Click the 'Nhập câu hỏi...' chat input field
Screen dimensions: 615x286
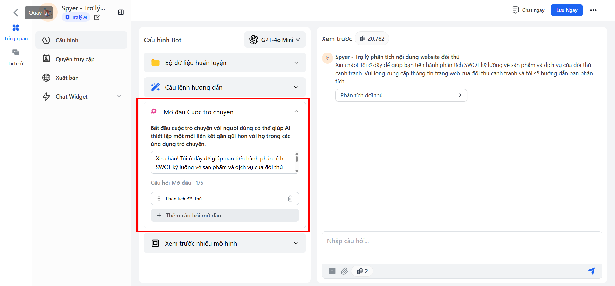pos(461,247)
